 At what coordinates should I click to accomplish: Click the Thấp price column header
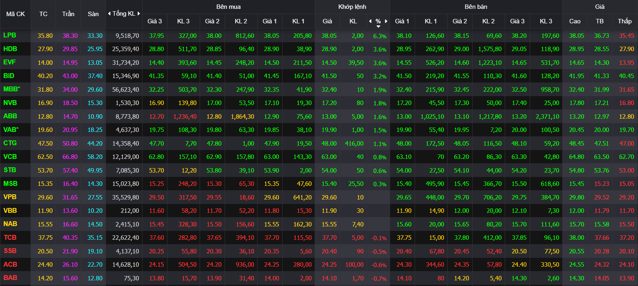pyautogui.click(x=625, y=21)
